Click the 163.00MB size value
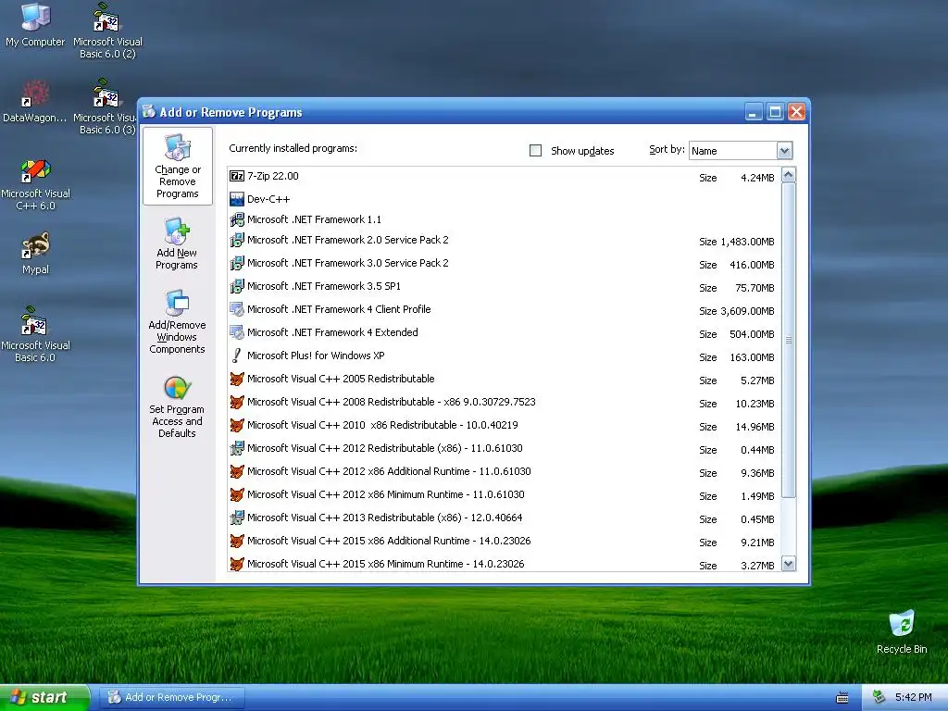948x711 pixels. point(752,357)
